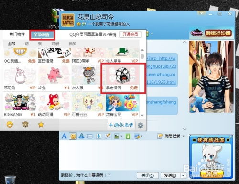
Task: Switch to the 全部表情 tab
Action: pyautogui.click(x=42, y=35)
